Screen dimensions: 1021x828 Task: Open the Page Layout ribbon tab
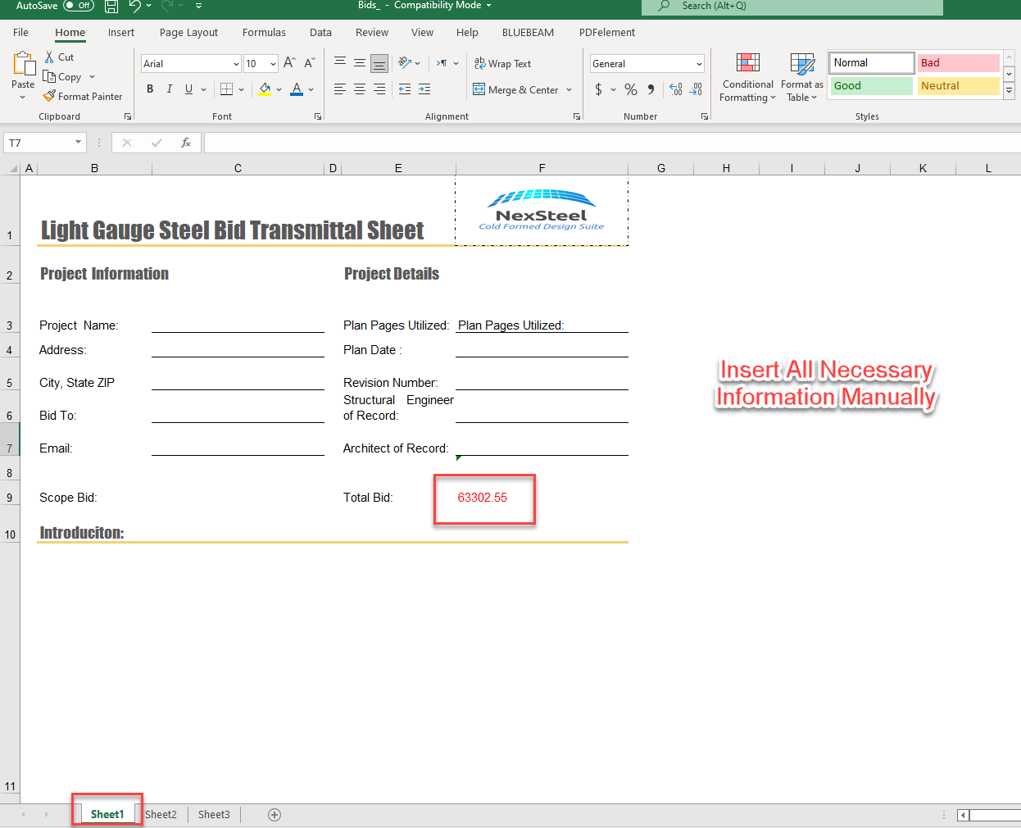(x=188, y=33)
